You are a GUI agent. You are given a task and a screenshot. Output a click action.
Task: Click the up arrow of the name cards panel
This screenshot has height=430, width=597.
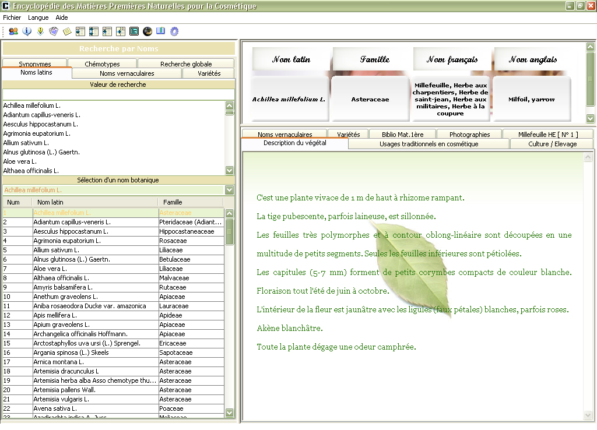[x=590, y=47]
